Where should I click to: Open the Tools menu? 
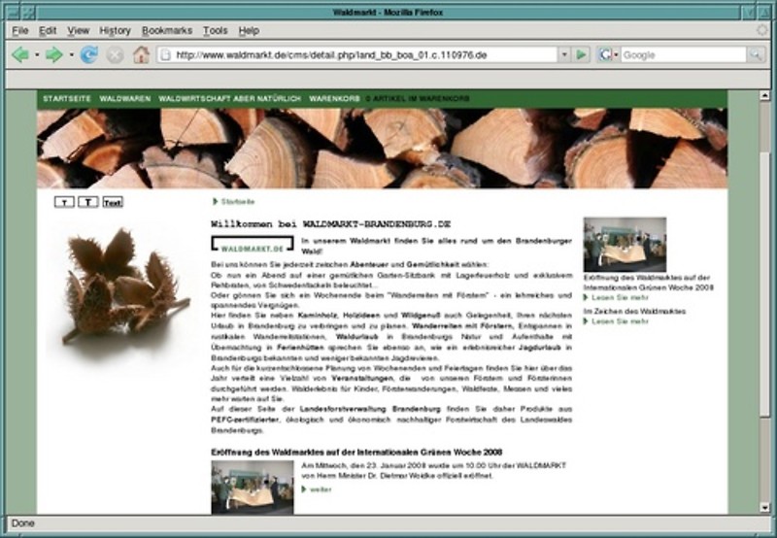click(x=215, y=31)
